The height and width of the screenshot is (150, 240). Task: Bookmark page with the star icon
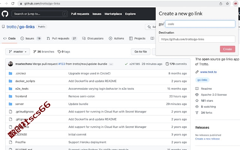coord(228,3)
